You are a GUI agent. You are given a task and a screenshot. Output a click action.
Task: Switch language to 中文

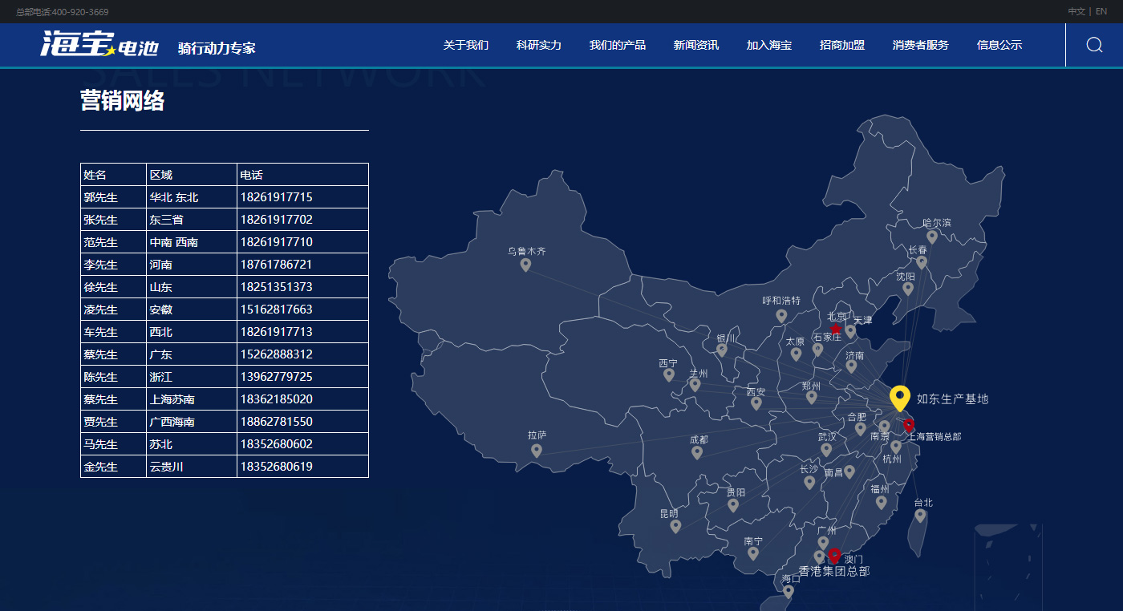(1076, 11)
